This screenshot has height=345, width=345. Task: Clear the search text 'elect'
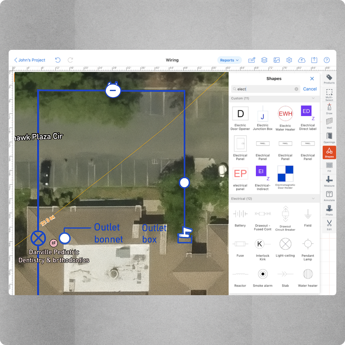coord(296,89)
